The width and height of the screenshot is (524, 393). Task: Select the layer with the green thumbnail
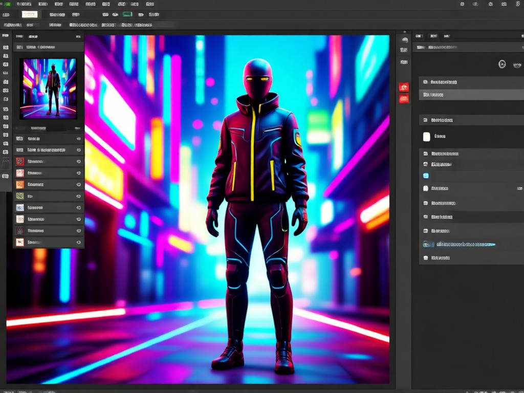click(49, 196)
